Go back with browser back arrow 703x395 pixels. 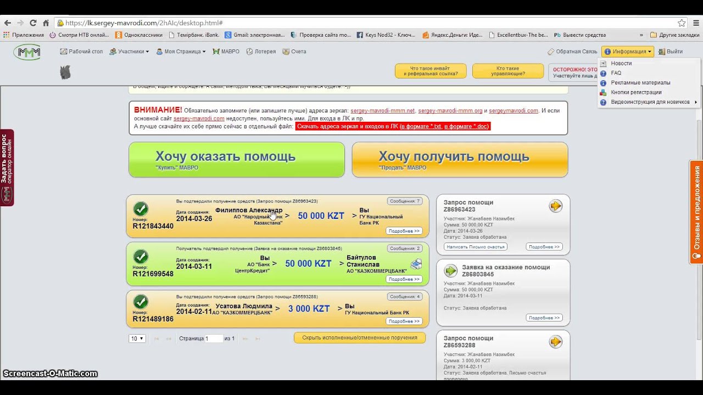7,23
